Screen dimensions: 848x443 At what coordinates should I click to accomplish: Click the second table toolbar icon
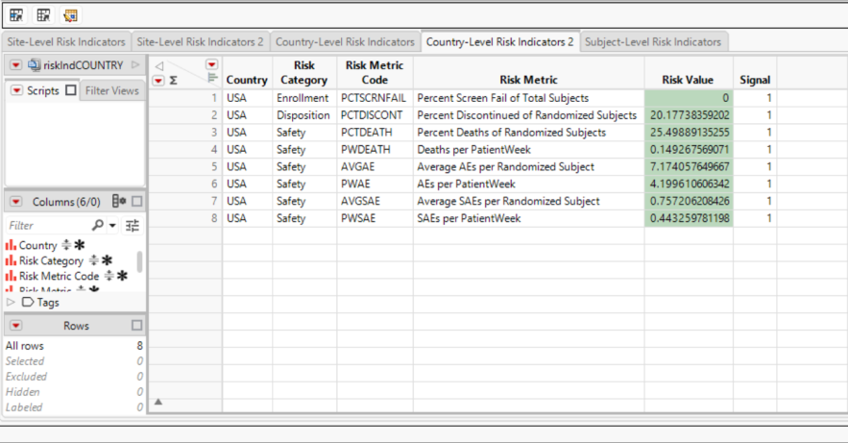click(x=43, y=15)
